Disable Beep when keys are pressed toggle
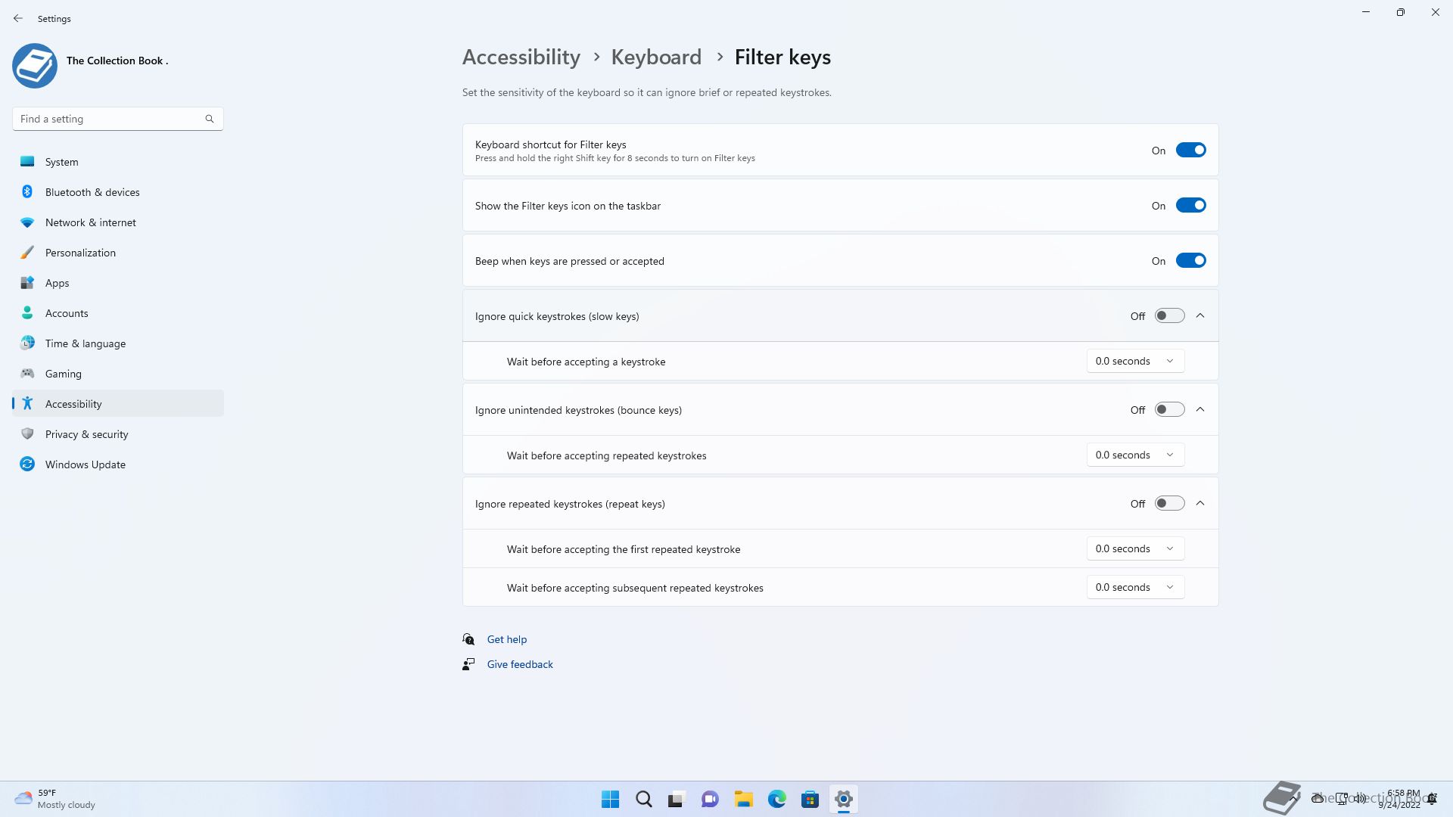This screenshot has width=1453, height=817. click(1190, 260)
